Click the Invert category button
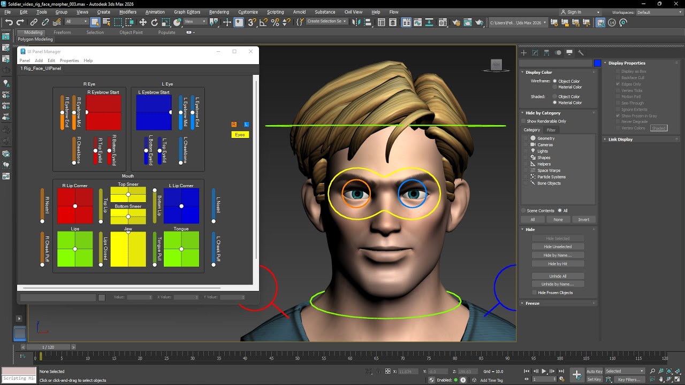The height and width of the screenshot is (385, 685). click(583, 220)
